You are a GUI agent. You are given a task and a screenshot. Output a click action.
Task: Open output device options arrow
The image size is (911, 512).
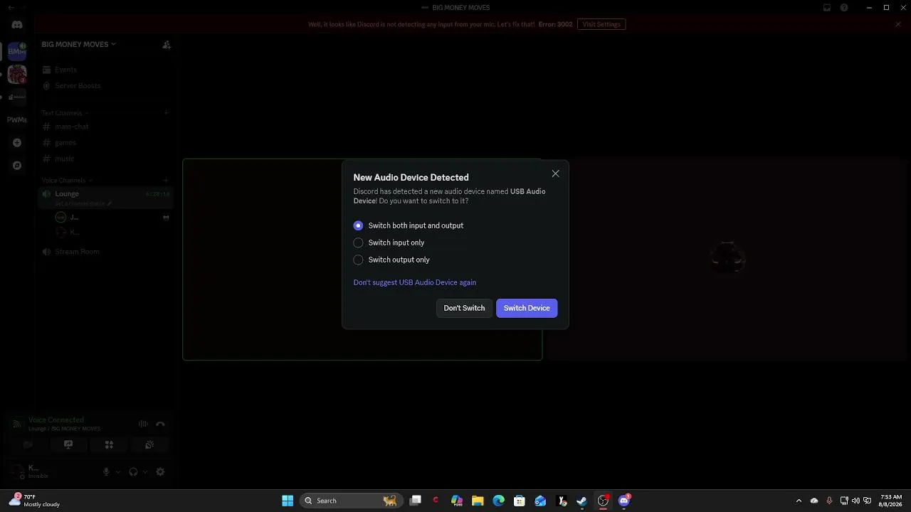coord(145,471)
